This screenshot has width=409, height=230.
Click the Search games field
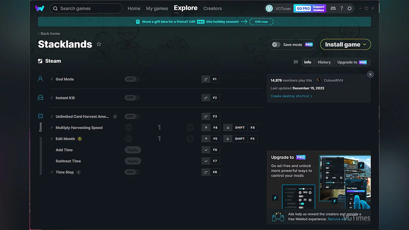pos(86,9)
